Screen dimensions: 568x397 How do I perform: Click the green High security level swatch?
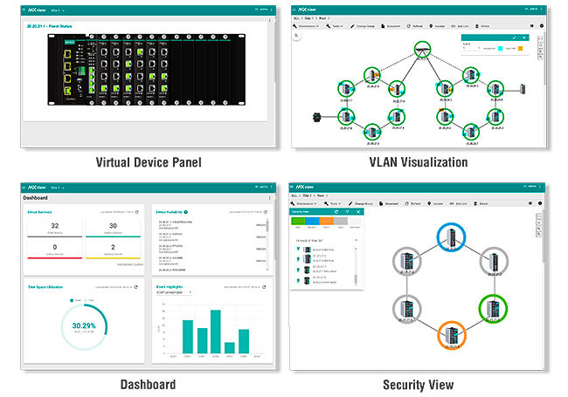pyautogui.click(x=298, y=221)
